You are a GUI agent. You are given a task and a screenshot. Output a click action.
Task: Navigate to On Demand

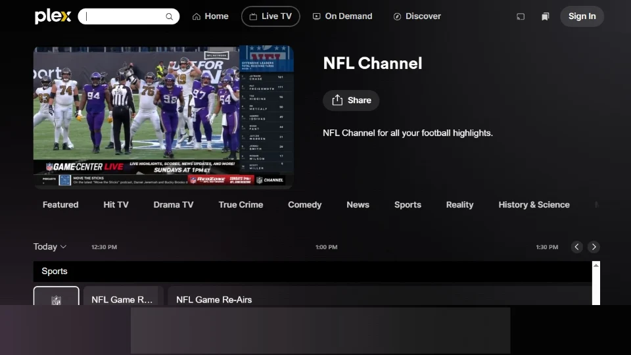342,16
